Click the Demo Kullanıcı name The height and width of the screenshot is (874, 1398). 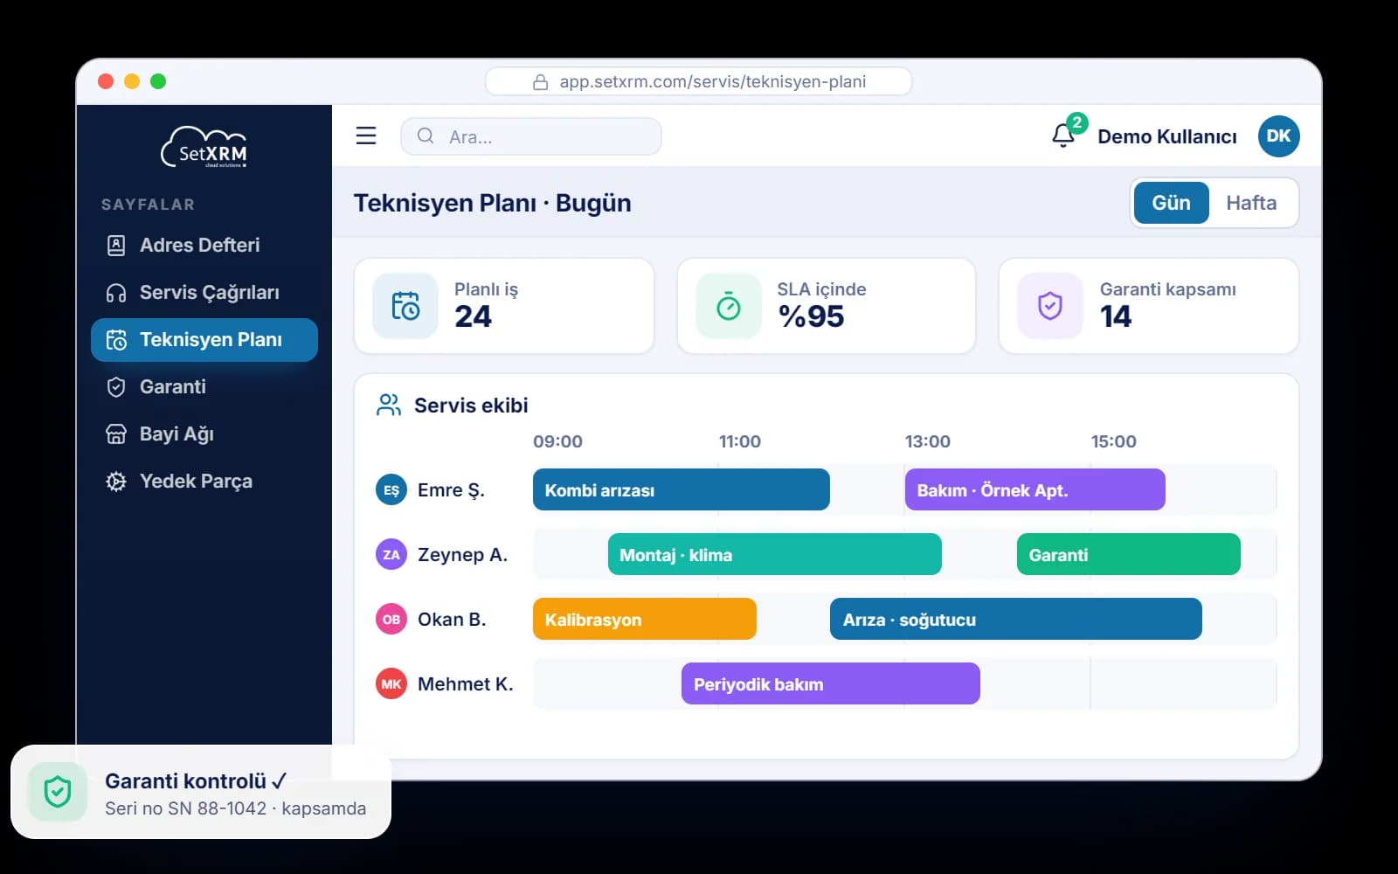(1167, 136)
